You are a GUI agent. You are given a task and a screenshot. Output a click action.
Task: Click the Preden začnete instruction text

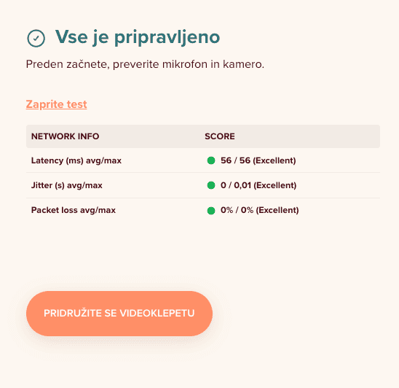click(x=145, y=64)
